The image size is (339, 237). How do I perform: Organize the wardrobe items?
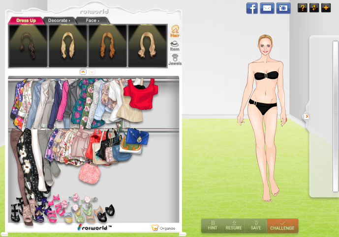(163, 228)
